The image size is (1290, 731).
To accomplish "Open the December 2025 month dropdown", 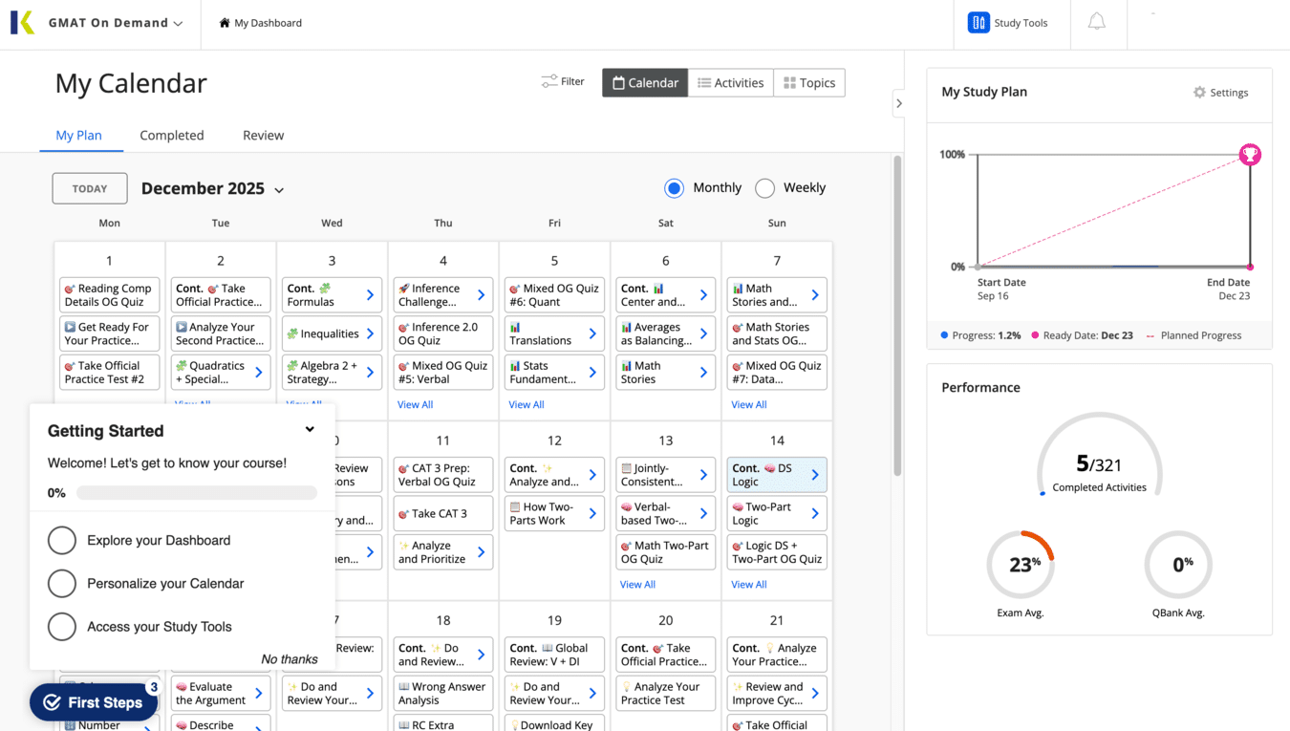I will 279,190.
